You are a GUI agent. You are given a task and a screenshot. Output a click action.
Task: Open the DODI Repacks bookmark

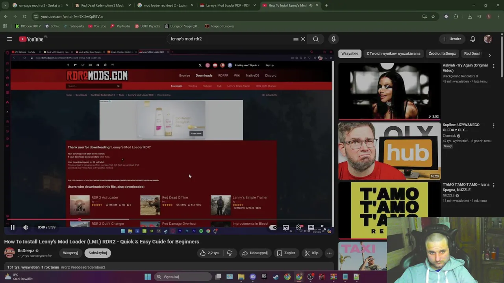[148, 26]
